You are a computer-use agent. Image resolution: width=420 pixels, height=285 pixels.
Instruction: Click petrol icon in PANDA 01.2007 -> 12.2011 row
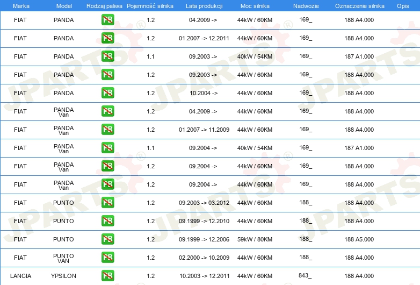point(107,38)
